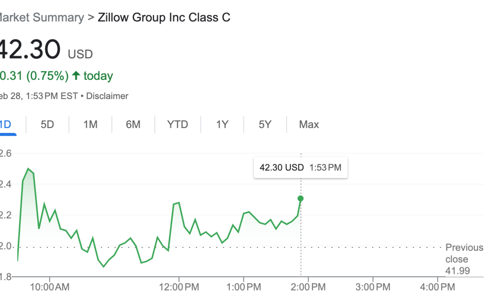This screenshot has height=299, width=487.
Task: Select the Max range tab
Action: coord(309,125)
